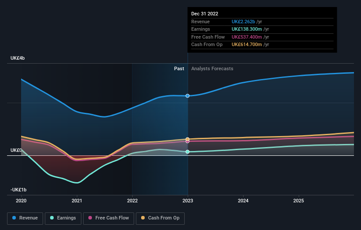Screen dimensions: 361x230
Task: Click the UK£614.700m cash from op value
Action: pos(247,45)
